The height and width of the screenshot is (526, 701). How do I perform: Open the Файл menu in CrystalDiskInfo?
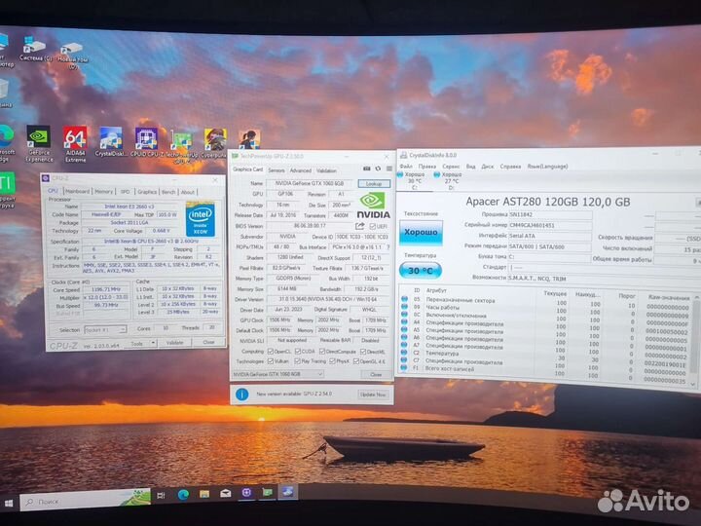click(406, 166)
